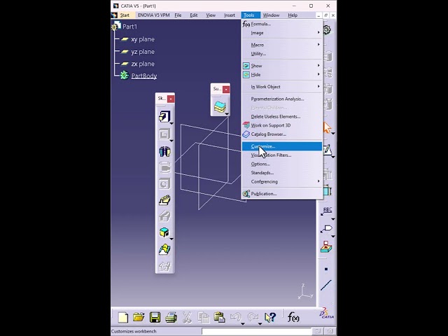Select Options... in the Tools menu
This screenshot has width=448, height=336.
pos(282,164)
